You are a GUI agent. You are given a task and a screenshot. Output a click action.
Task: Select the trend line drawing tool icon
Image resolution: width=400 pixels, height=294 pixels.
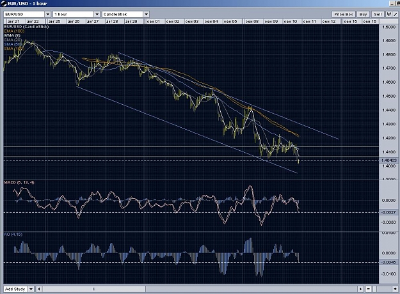(x=396, y=14)
